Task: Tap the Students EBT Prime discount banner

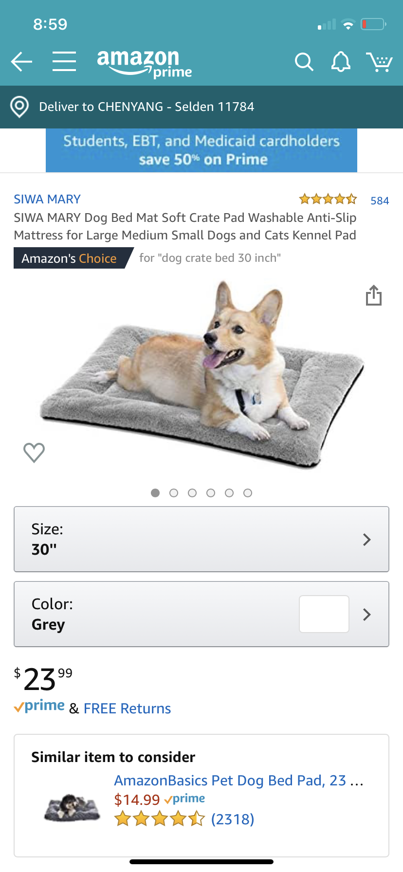Action: (x=201, y=150)
